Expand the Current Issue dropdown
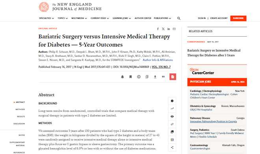Image resolution: width=260 pixels, height=154 pixels. [100, 18]
